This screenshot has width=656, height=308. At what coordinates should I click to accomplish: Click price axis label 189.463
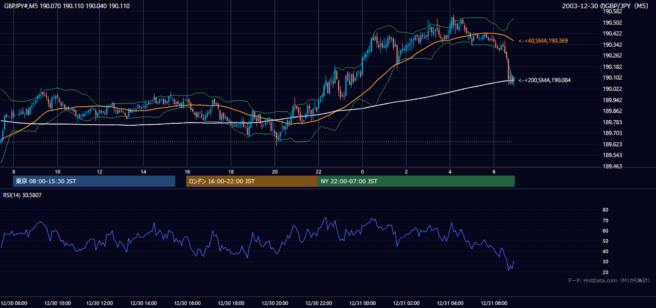pyautogui.click(x=612, y=166)
